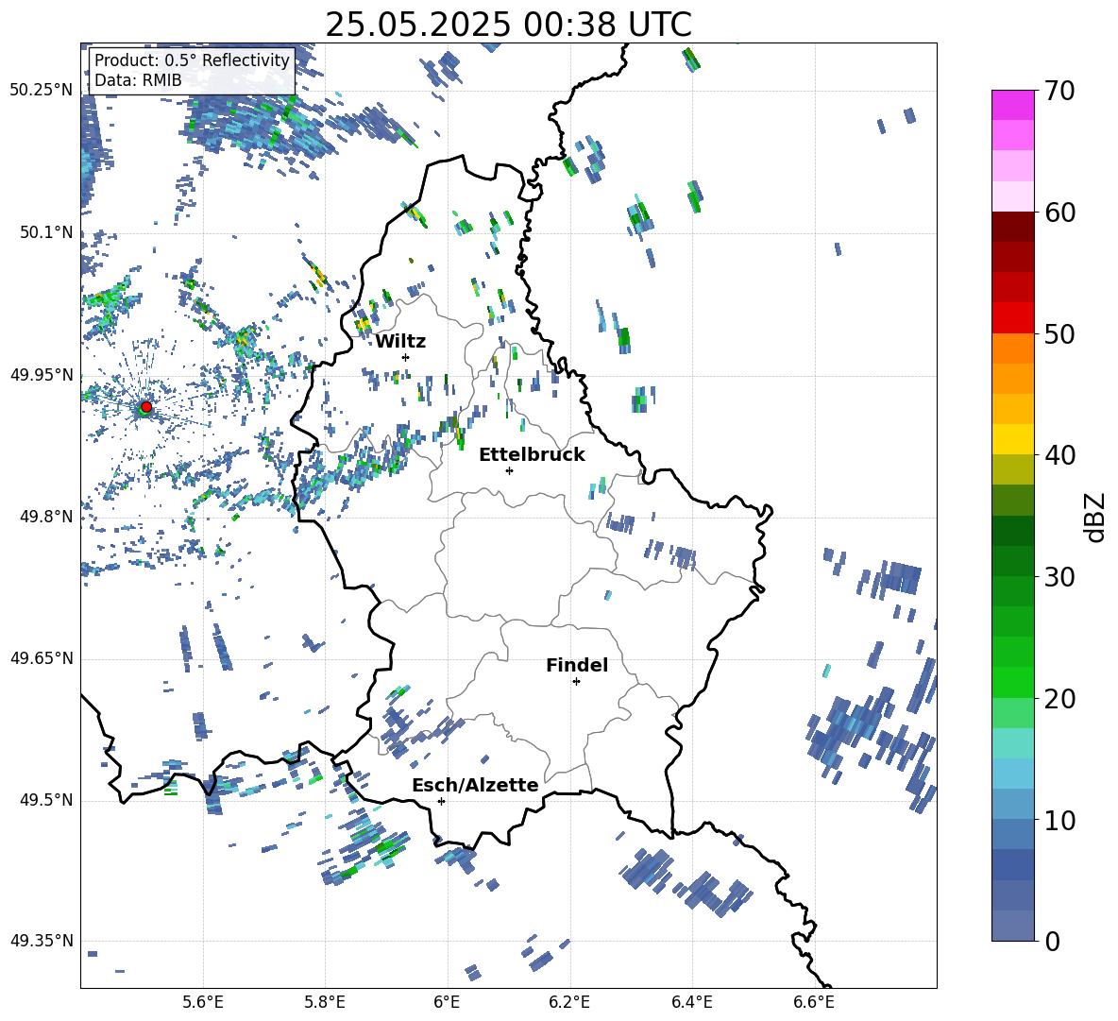Click the colorbar tick label 10
The height and width of the screenshot is (1021, 1118).
tap(1059, 820)
